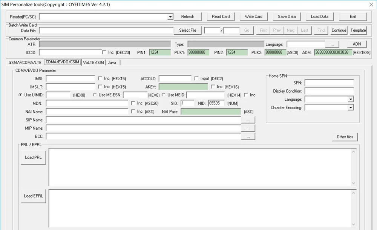Image resolution: width=377 pixels, height=230 pixels.
Task: Open the Home SPN Language dropdown
Action: pos(351,100)
